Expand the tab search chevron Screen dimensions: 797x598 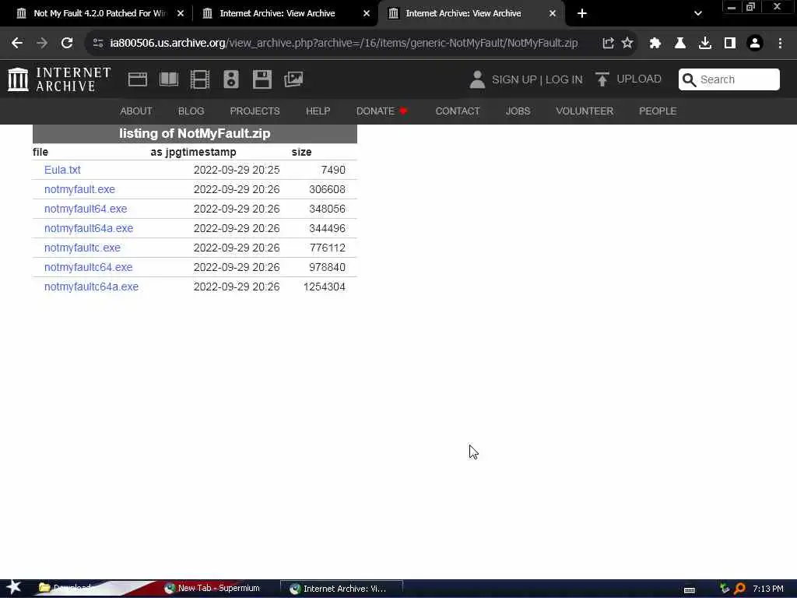(698, 13)
